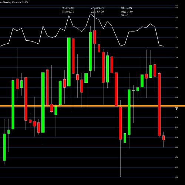Click the 708 price label on the axis

(x=176, y=57)
